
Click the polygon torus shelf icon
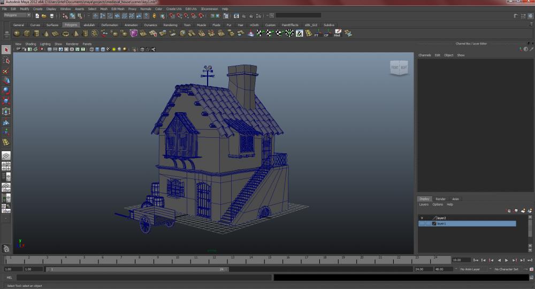[65, 33]
